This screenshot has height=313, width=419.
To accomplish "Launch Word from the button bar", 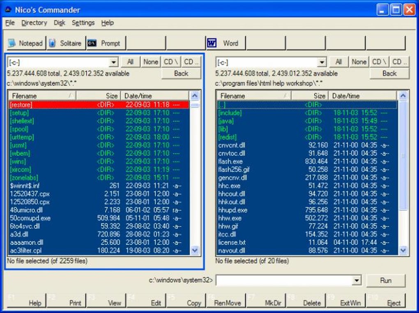I will pyautogui.click(x=226, y=43).
